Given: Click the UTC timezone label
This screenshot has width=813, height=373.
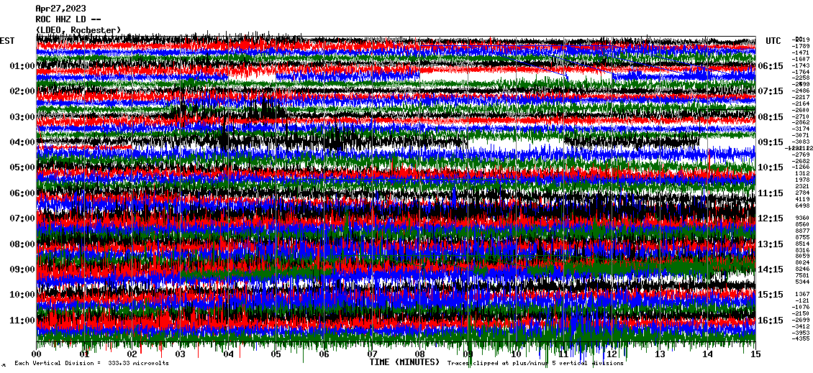Looking at the screenshot, I should [x=773, y=41].
